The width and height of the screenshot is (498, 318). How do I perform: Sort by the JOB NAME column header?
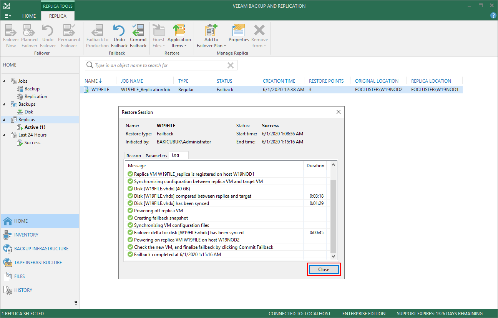(132, 81)
